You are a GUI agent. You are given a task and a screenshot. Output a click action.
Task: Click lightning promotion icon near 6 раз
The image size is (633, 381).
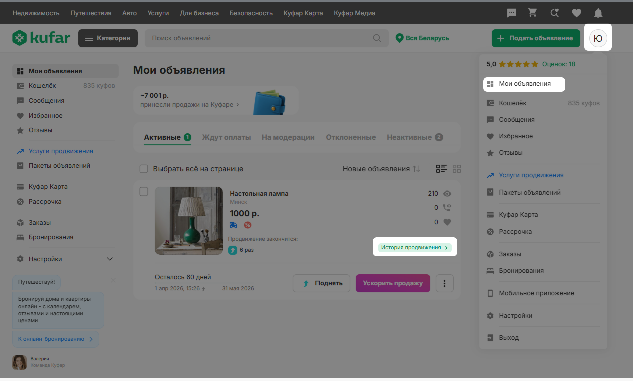coord(233,250)
